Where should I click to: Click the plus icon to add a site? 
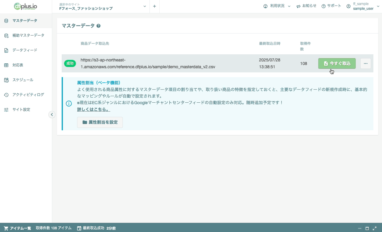[155, 7]
